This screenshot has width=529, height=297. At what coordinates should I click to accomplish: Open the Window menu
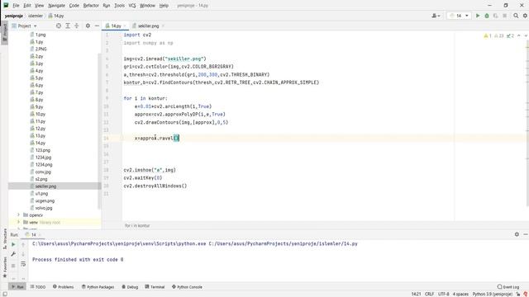(x=147, y=6)
